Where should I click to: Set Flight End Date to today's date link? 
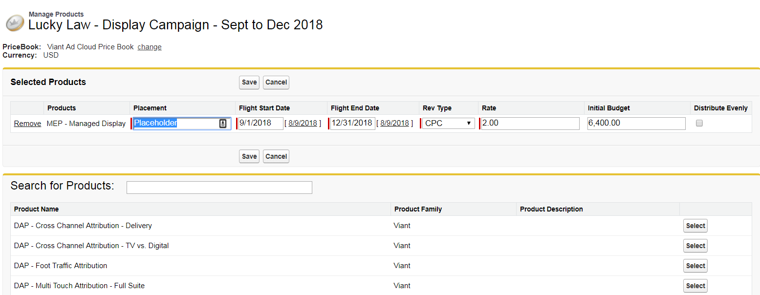point(394,124)
